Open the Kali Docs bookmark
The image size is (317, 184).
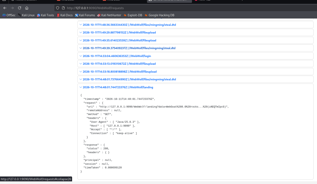pos(64,15)
